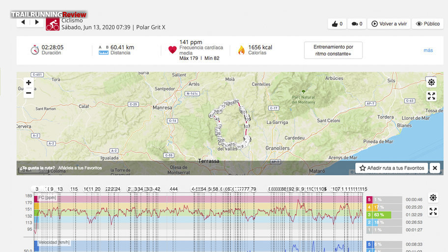
Task: Click the red heart rate icon
Action: click(x=172, y=50)
